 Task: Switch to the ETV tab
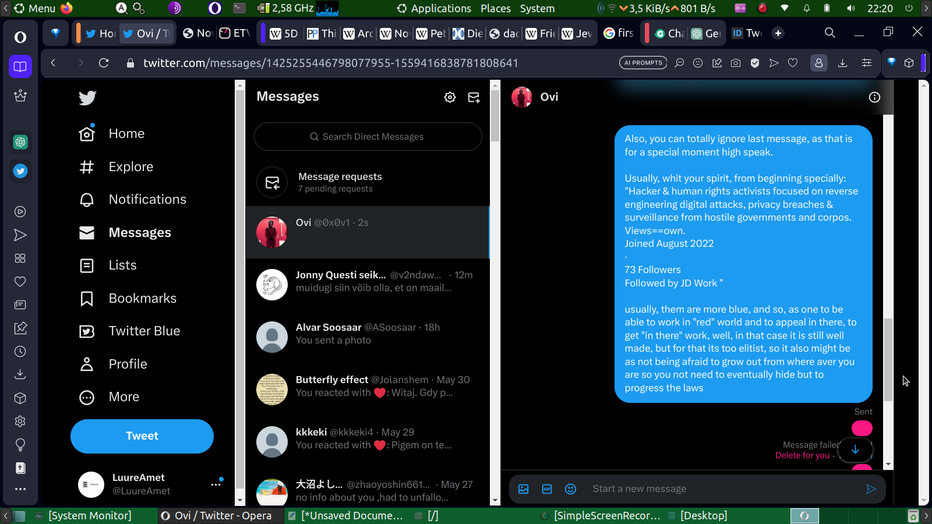(234, 33)
